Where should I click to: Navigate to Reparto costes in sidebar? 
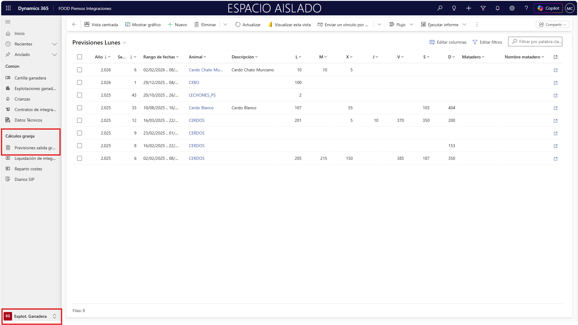click(x=28, y=169)
